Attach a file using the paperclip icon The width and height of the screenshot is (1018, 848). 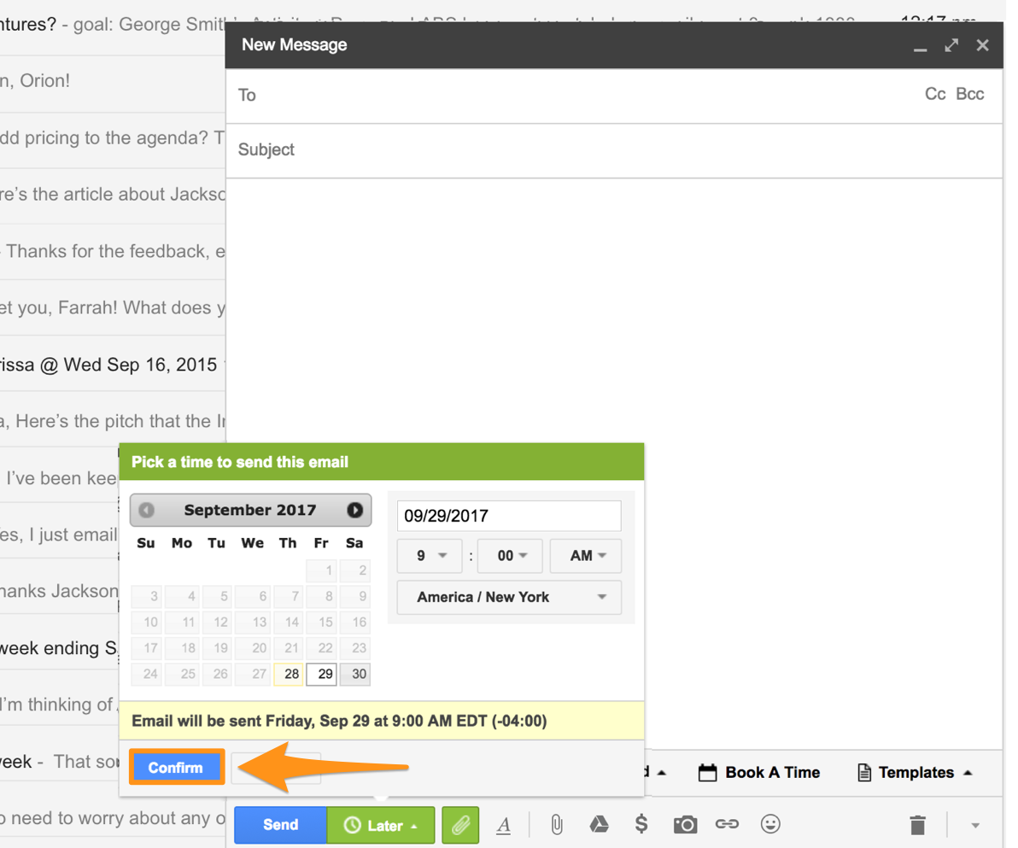tap(559, 825)
